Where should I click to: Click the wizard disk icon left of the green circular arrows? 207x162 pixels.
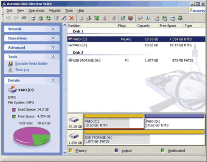click(x=172, y=18)
